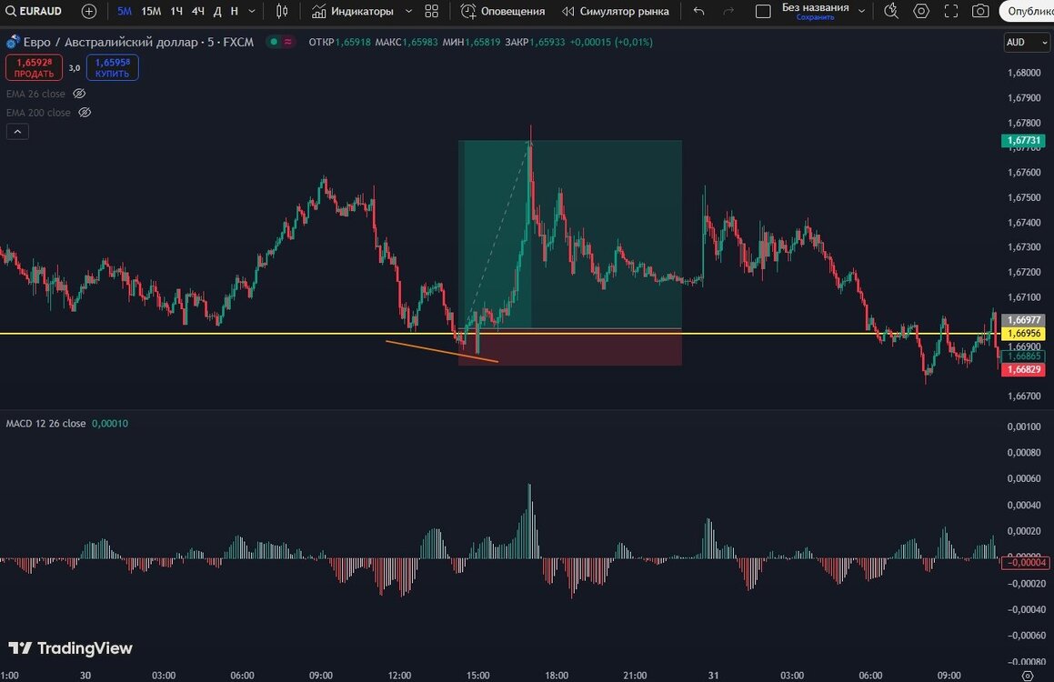Screen dimensions: 1054x682
Task: Select the orange trend line
Action: tap(442, 351)
